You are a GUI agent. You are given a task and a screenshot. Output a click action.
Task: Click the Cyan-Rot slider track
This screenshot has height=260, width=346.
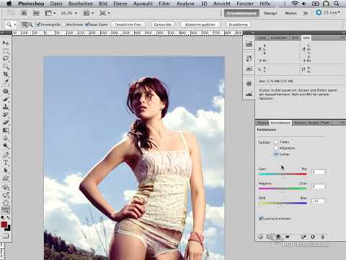[283, 174]
